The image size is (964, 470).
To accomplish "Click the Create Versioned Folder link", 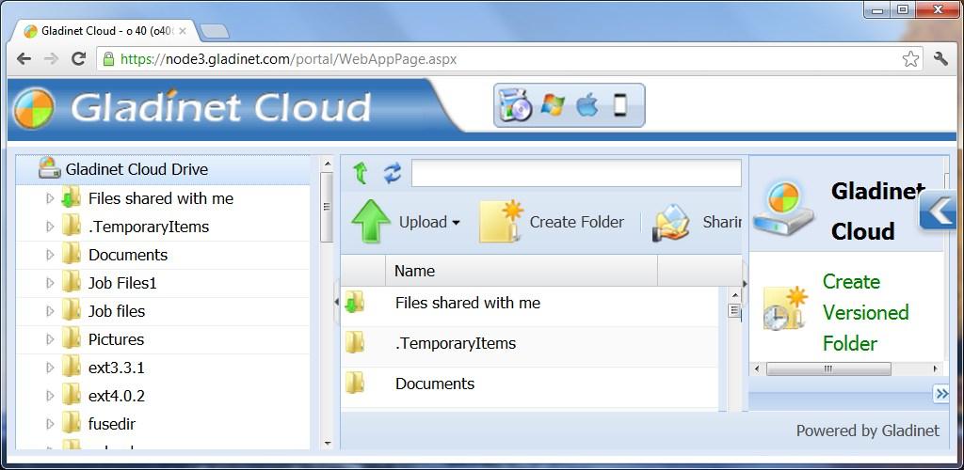I will coord(866,312).
